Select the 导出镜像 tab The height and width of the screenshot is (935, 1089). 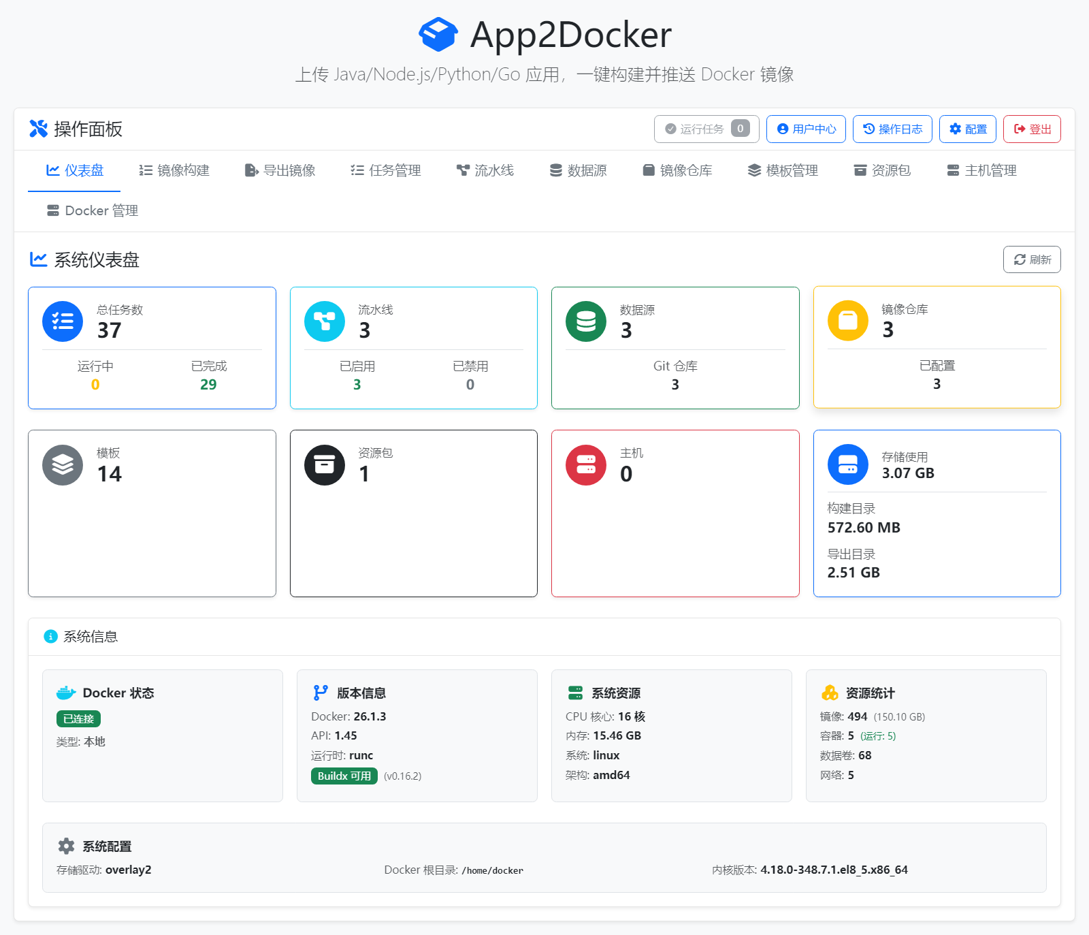(280, 170)
